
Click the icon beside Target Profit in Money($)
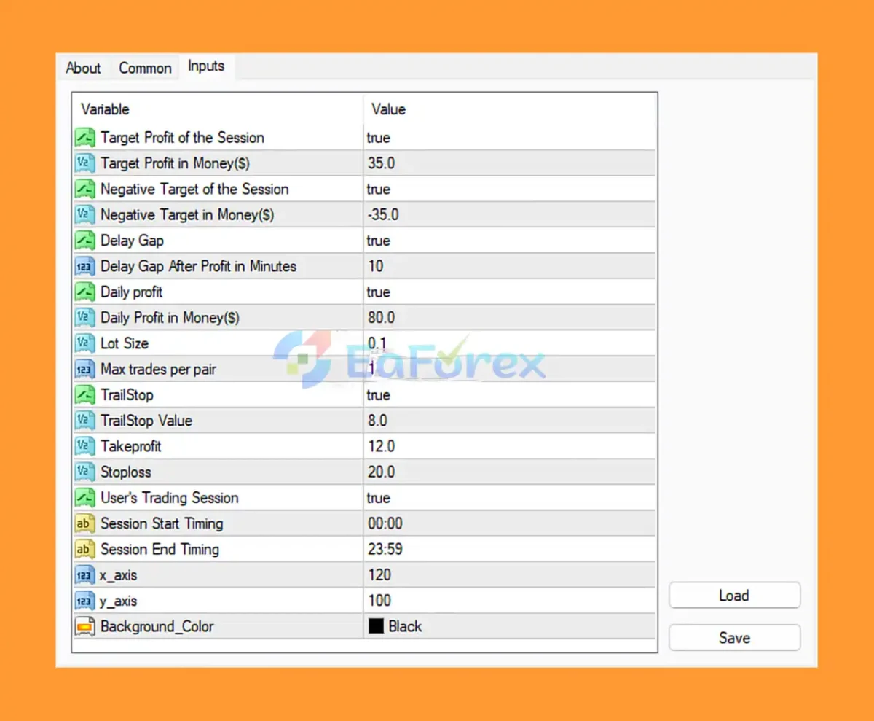tap(85, 163)
